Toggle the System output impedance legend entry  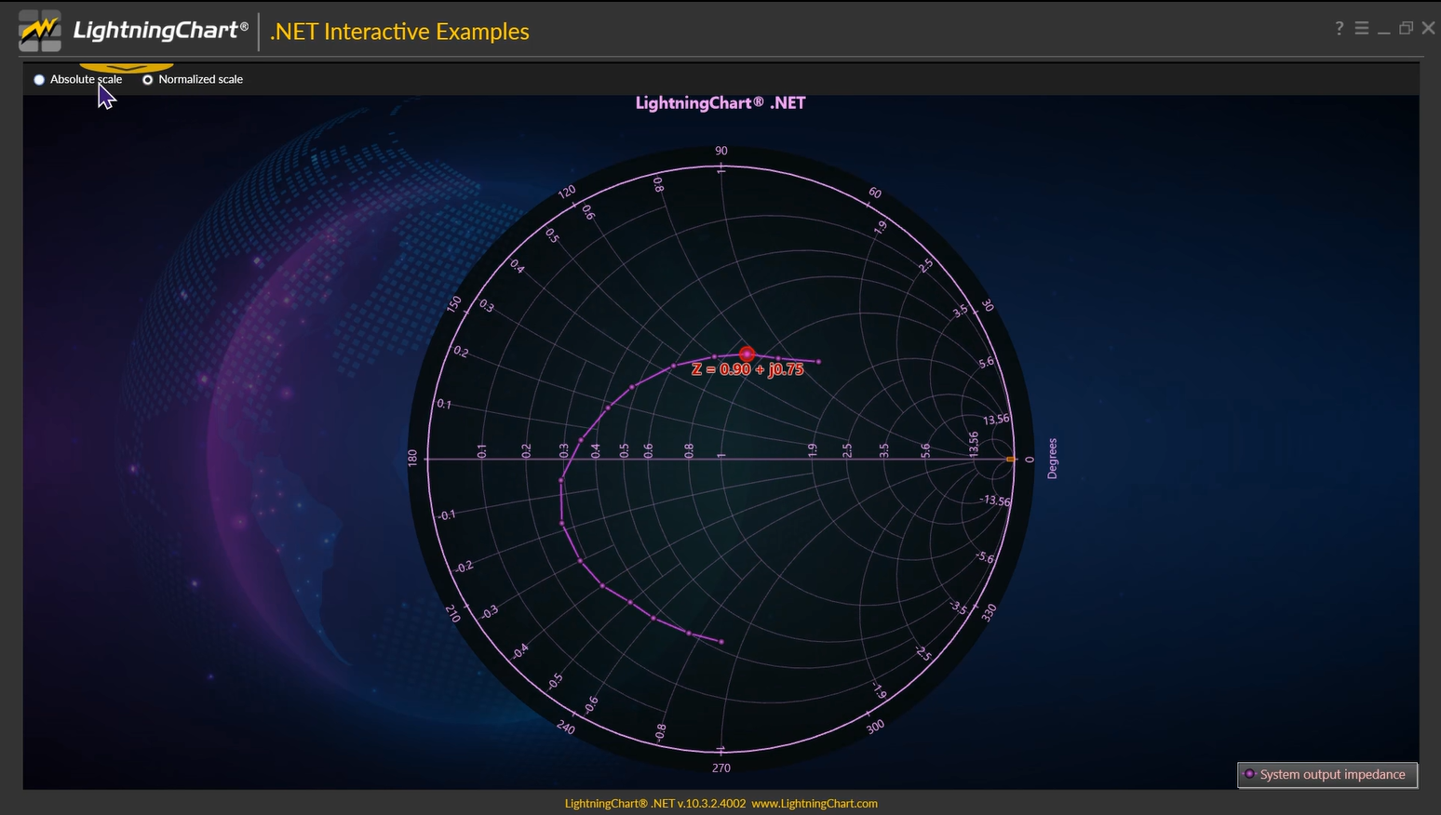tap(1332, 774)
